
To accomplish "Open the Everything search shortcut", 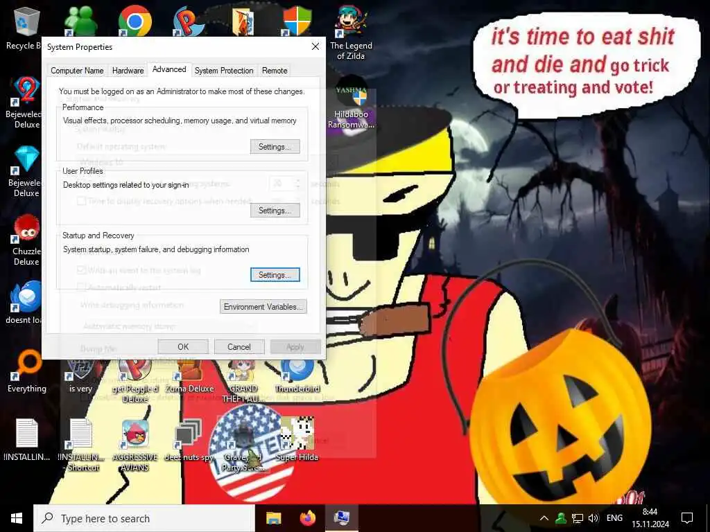I will coord(27,371).
